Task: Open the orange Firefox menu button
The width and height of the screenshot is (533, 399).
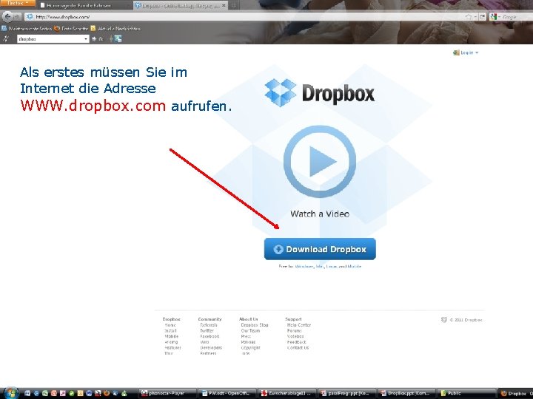Action: [x=17, y=3]
